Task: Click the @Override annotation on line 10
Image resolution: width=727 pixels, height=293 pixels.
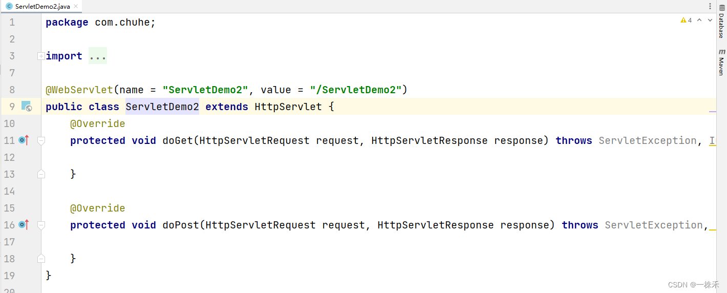Action: (98, 123)
